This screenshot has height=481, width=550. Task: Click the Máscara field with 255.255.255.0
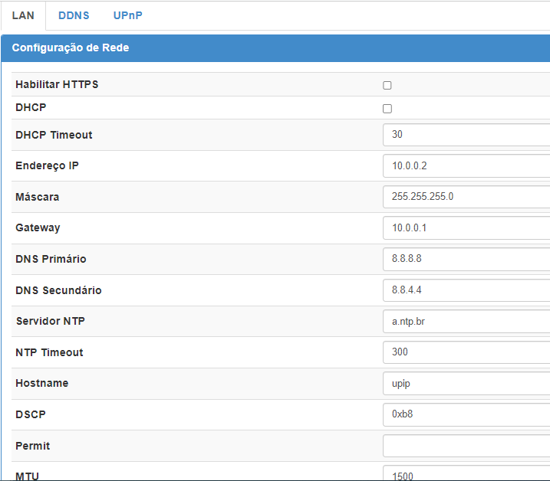pyautogui.click(x=466, y=197)
